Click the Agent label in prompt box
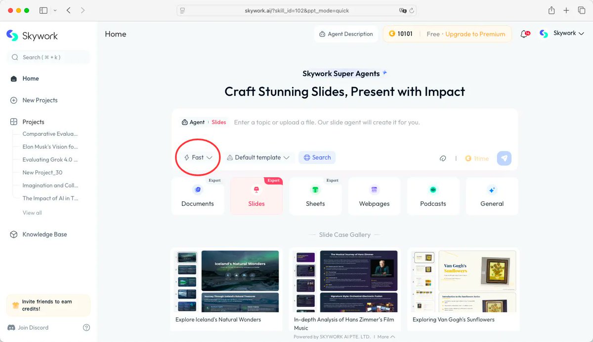This screenshot has width=593, height=342. [x=193, y=122]
